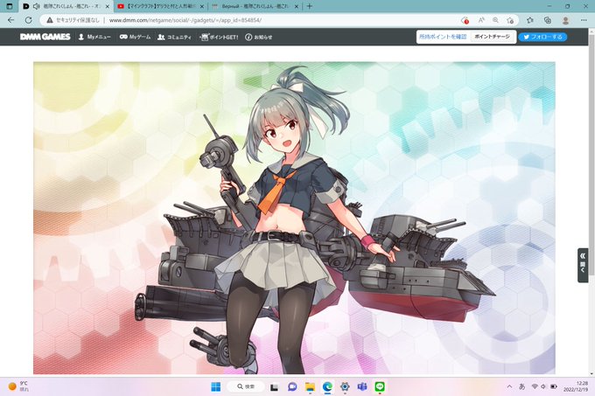Open the blocked tracker notification icon
595x396 pixels.
click(x=465, y=20)
